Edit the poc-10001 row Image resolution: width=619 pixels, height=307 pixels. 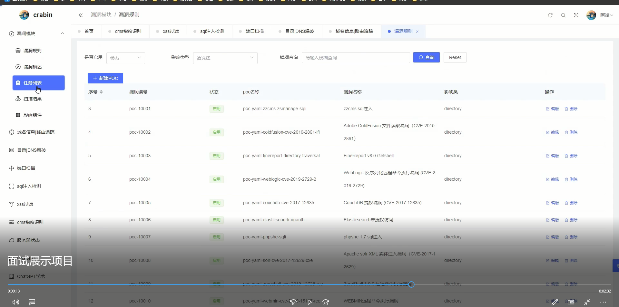(x=552, y=109)
